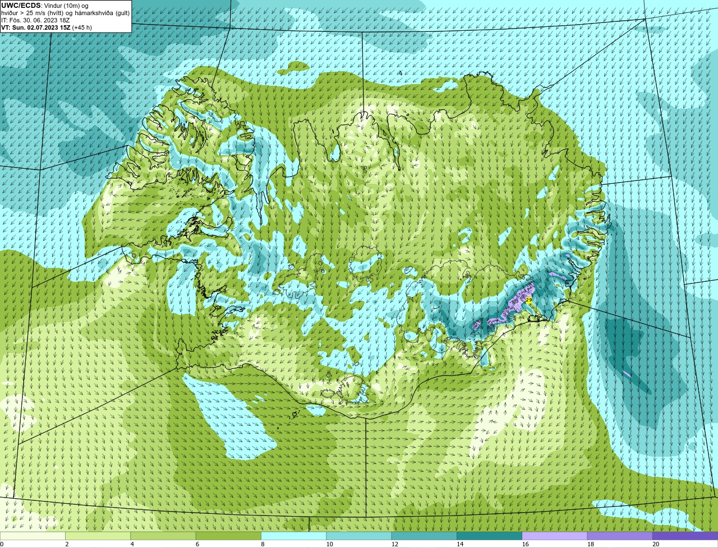Click the legend scale label "18"
The width and height of the screenshot is (718, 548).
[590, 544]
